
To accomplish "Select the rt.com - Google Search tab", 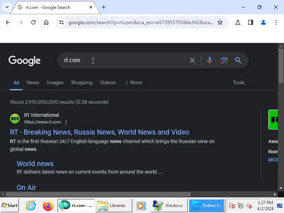I will tap(55, 7).
